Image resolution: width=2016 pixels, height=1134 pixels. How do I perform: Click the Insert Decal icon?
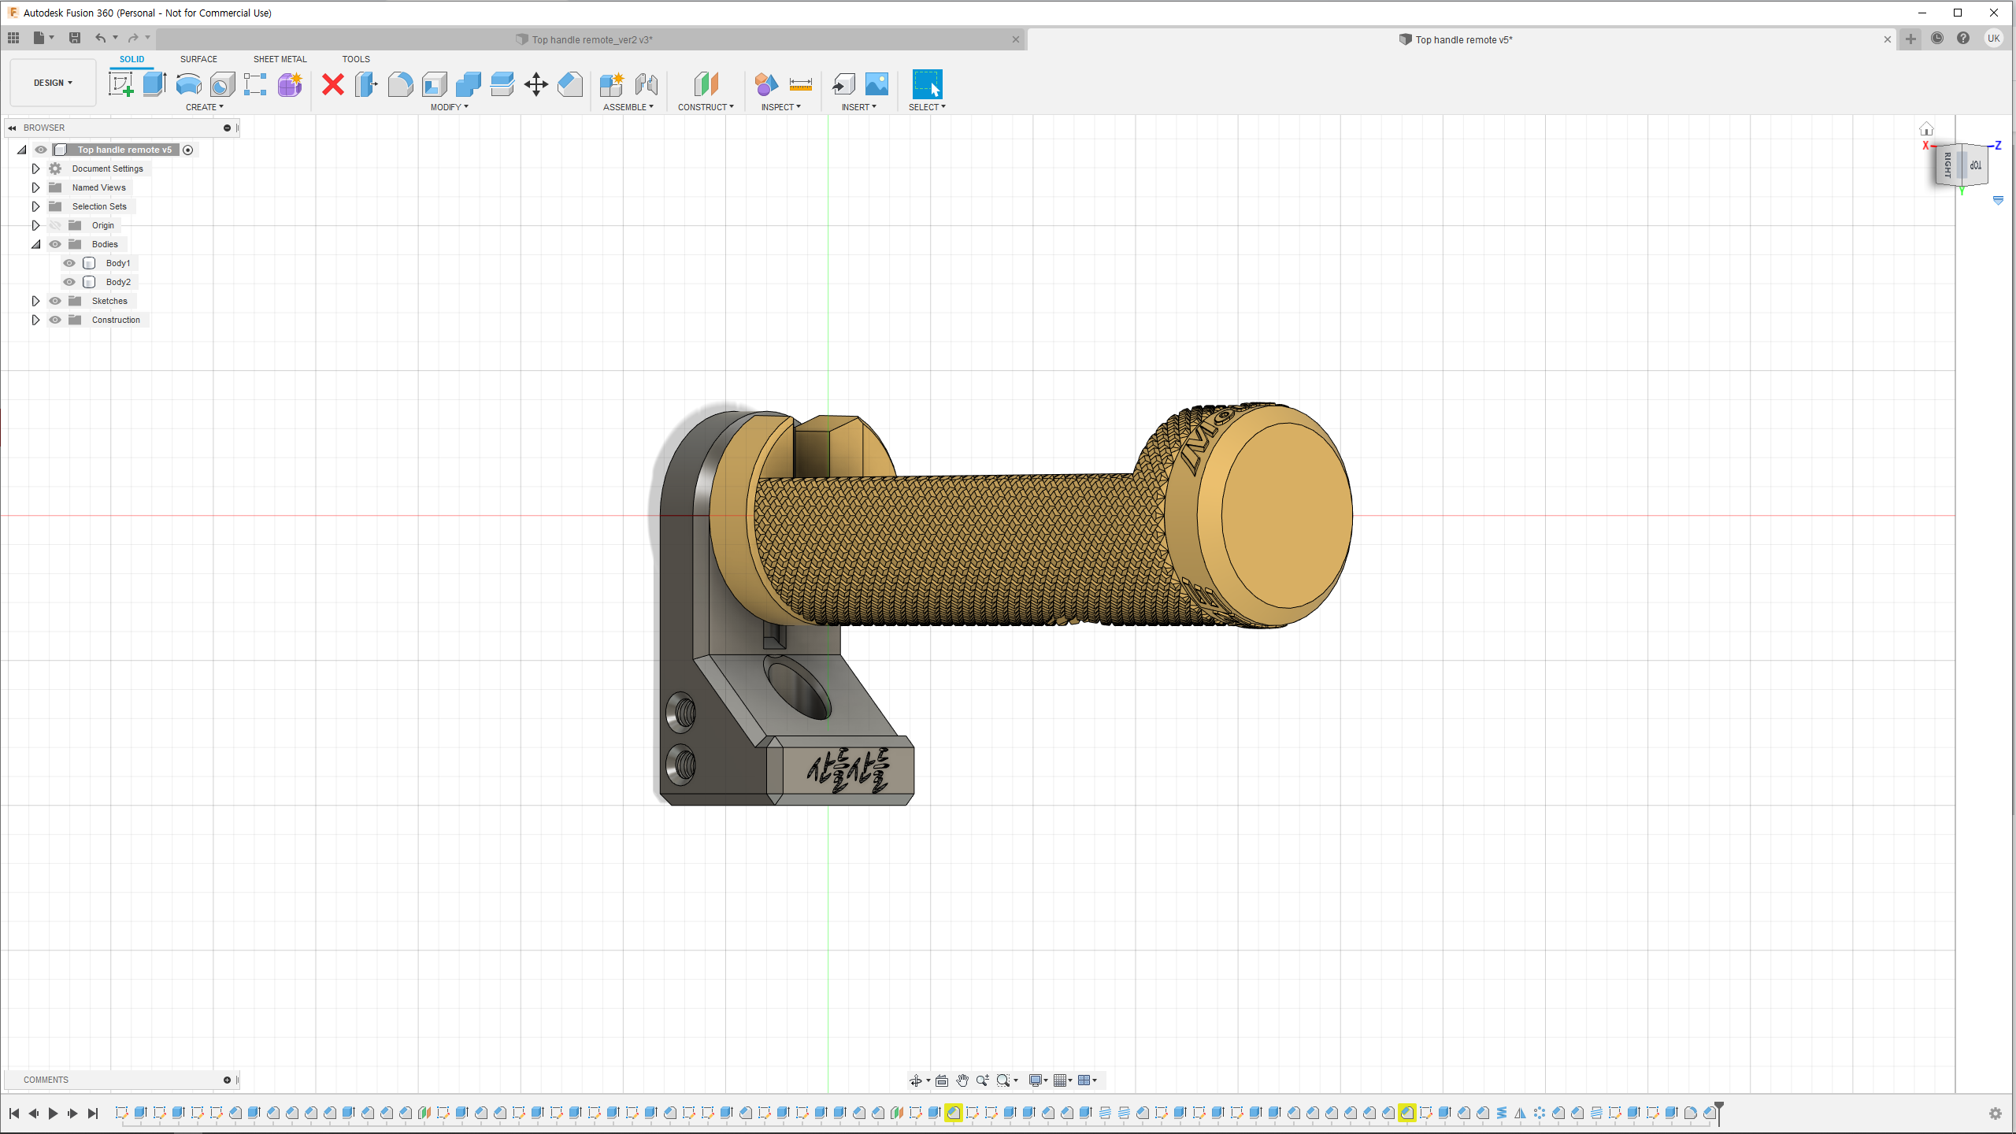click(876, 83)
